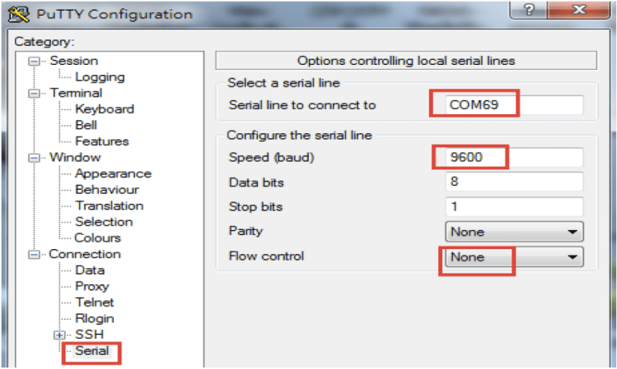617x369 pixels.
Task: Open the Colours settings category
Action: click(98, 238)
